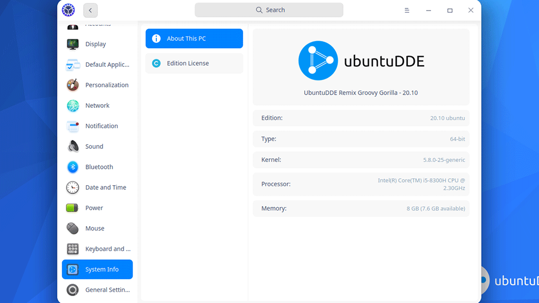The width and height of the screenshot is (539, 303).
Task: Click the System Info icon
Action: [x=73, y=269]
